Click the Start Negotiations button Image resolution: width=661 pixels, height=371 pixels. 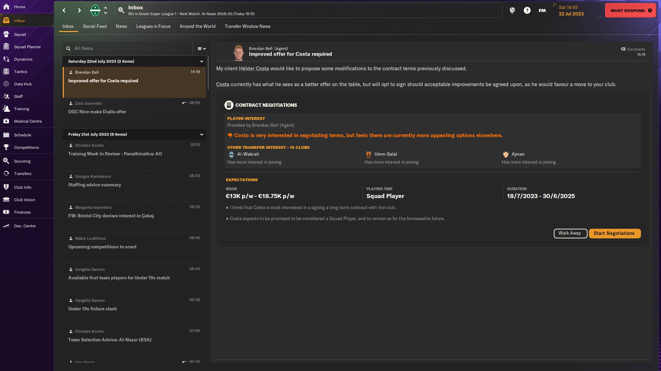click(614, 233)
